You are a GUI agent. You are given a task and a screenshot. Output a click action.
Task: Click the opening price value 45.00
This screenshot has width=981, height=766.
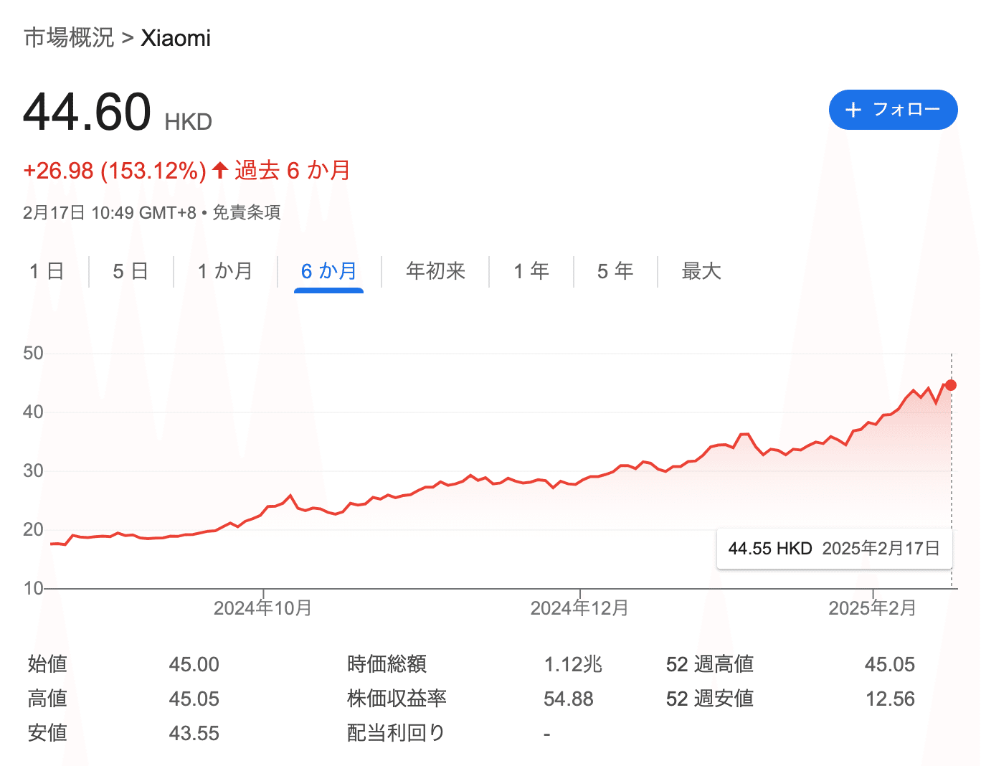click(194, 664)
